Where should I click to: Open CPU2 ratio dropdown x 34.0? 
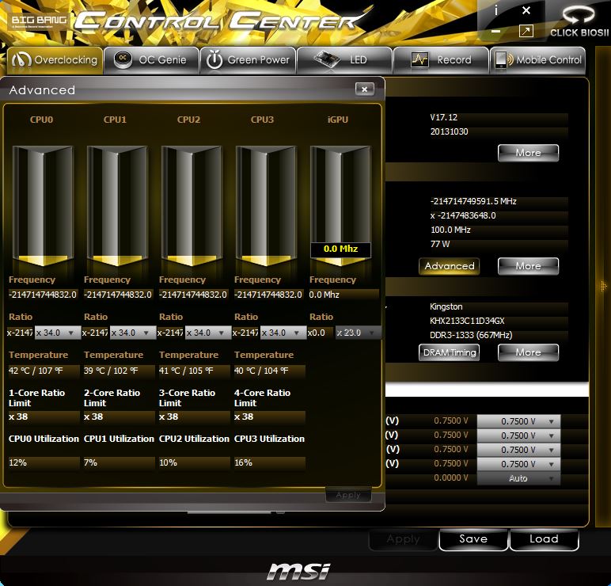pyautogui.click(x=208, y=333)
